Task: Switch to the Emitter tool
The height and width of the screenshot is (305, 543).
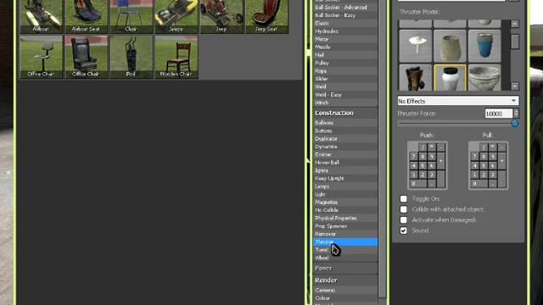Action: click(x=345, y=154)
